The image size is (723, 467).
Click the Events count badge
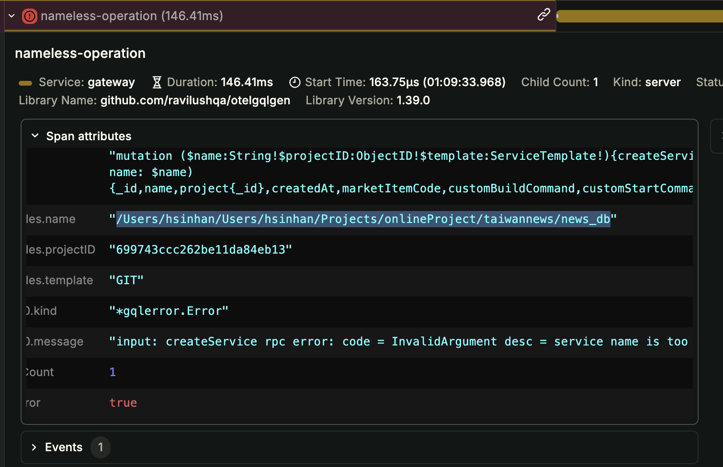(x=101, y=447)
